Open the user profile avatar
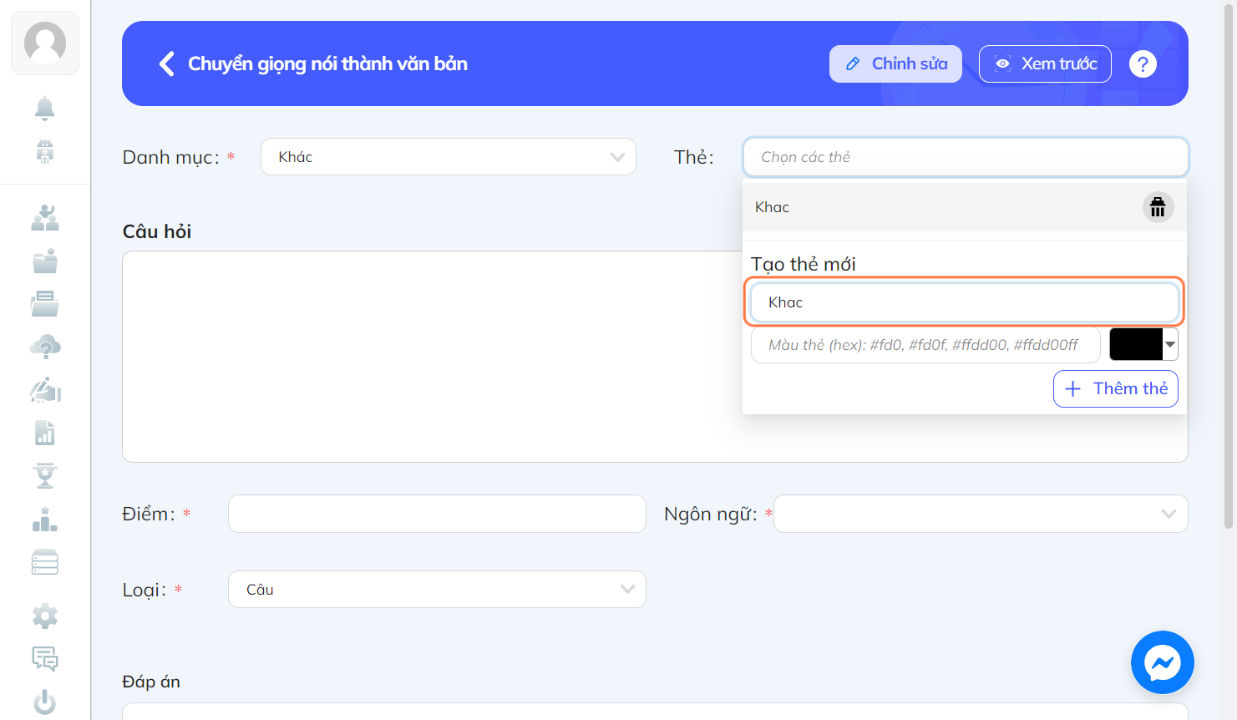This screenshot has height=720, width=1237. (45, 43)
